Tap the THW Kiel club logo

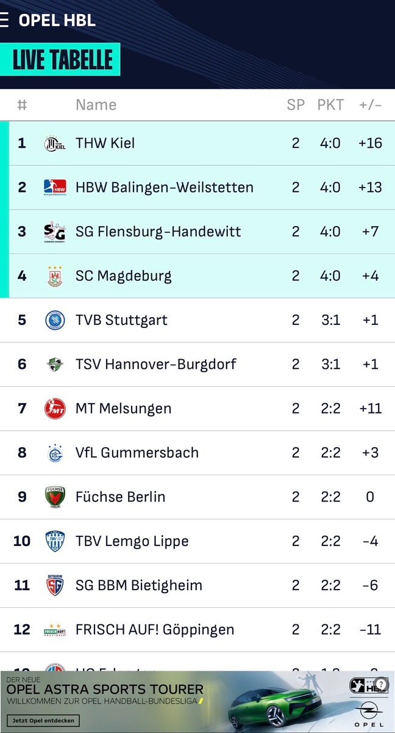click(x=55, y=144)
